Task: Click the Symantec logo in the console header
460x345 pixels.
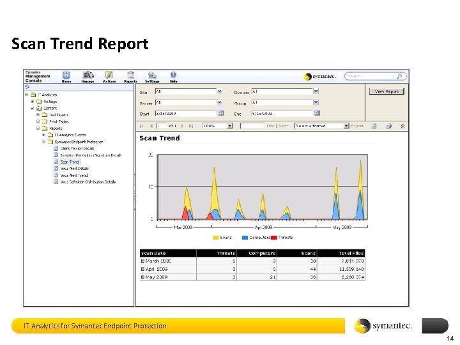Action: [320, 77]
